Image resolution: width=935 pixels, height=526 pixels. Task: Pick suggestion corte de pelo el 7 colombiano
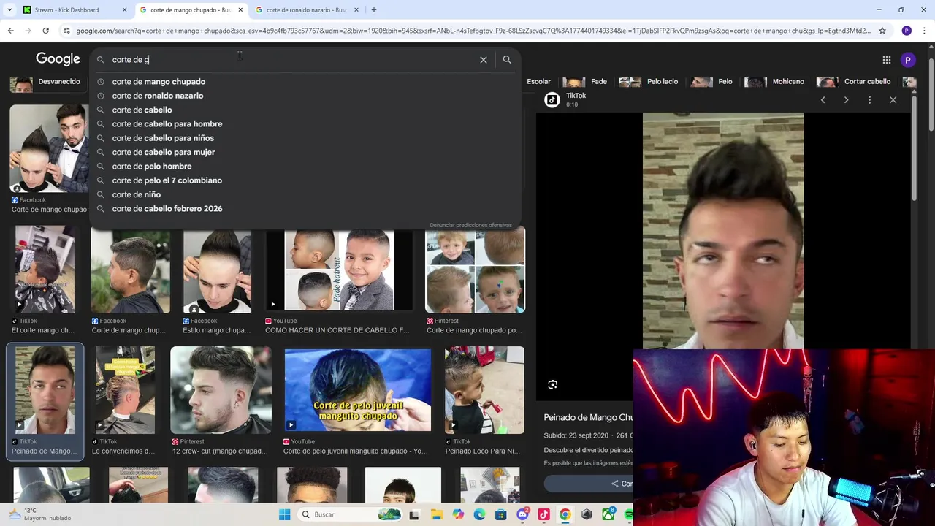pos(167,180)
